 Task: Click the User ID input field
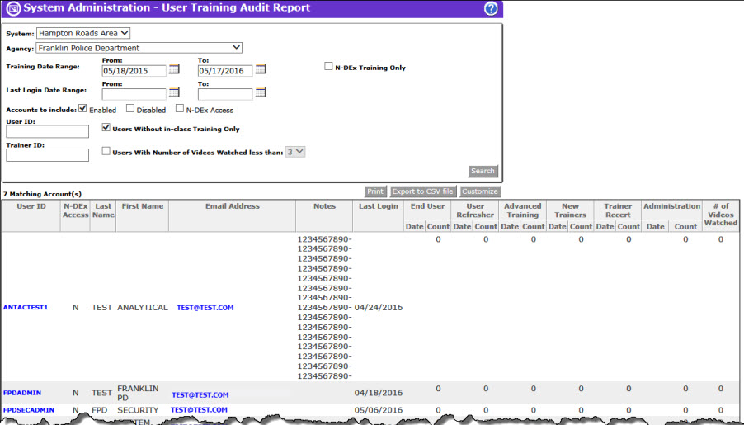(47, 131)
